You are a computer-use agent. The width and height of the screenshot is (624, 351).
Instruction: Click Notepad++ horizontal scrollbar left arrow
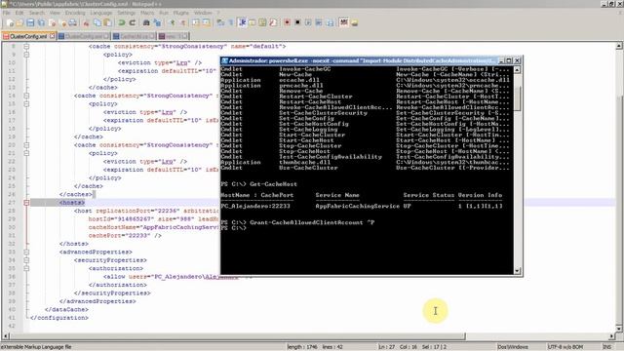(6, 336)
